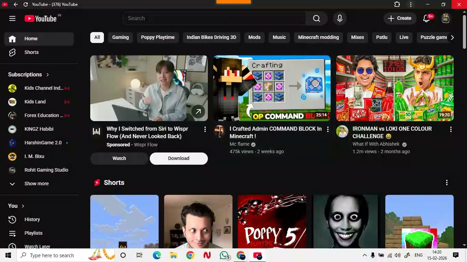Screen dimensions: 467x262
Task: Select the Mixes filter chip
Action: click(x=358, y=37)
